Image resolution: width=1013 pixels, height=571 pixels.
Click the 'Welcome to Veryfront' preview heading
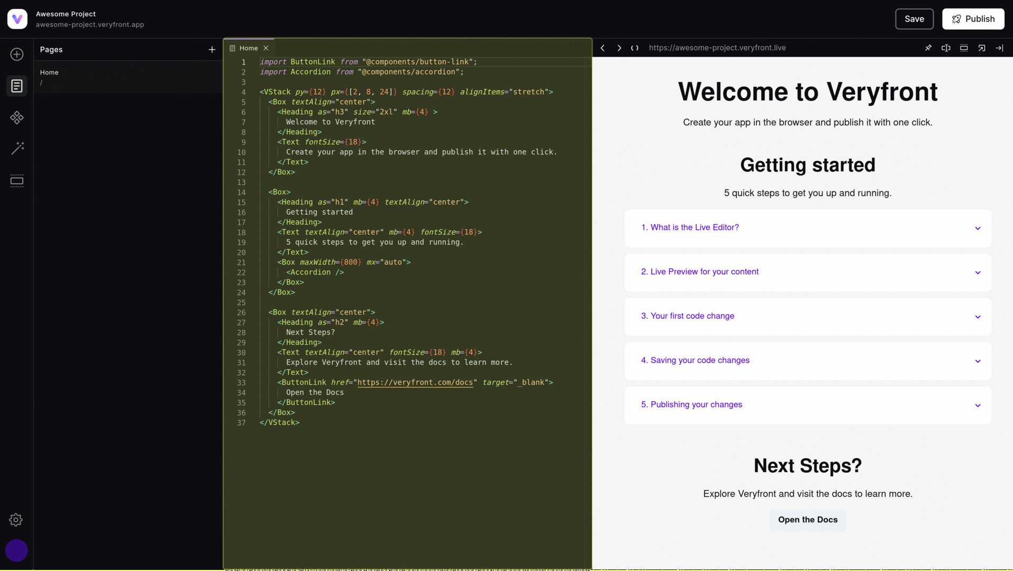pyautogui.click(x=808, y=92)
